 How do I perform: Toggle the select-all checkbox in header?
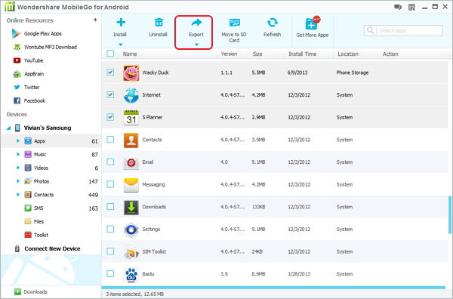point(110,54)
